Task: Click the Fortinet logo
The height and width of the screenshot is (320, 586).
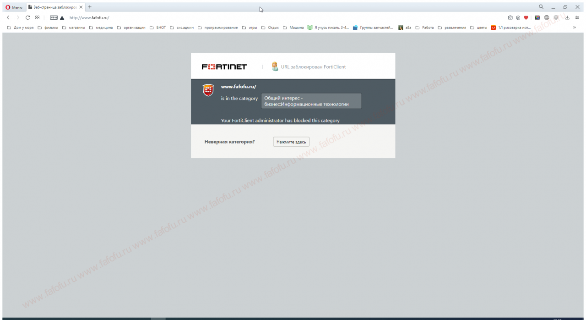Action: [x=224, y=67]
